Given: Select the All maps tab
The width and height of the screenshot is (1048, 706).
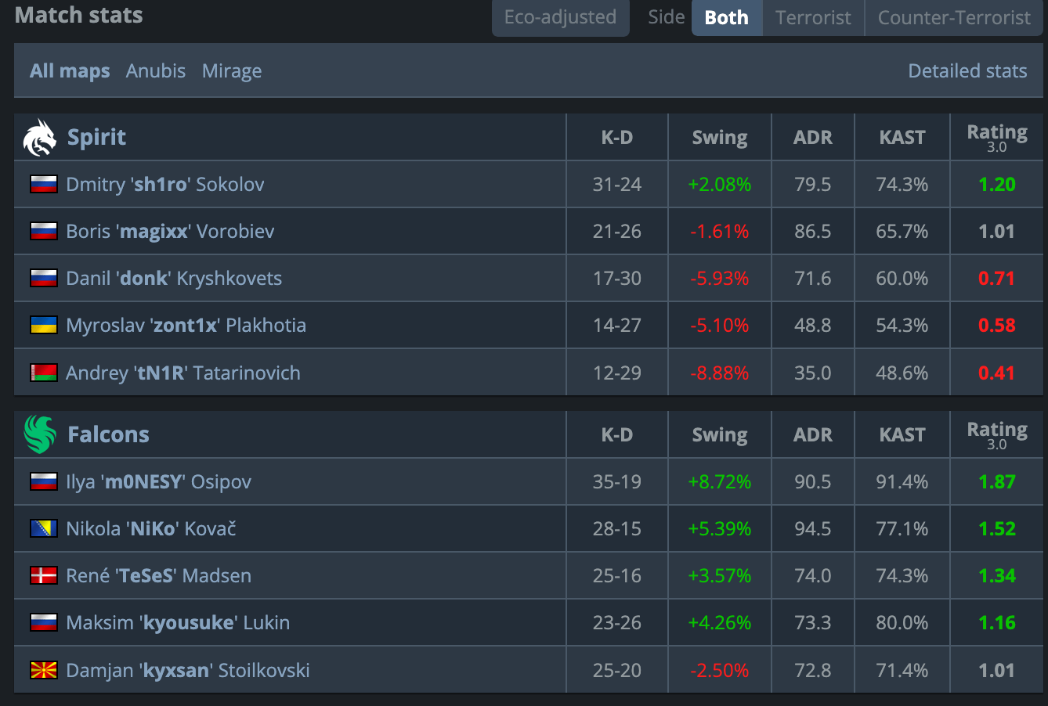Looking at the screenshot, I should tap(70, 71).
